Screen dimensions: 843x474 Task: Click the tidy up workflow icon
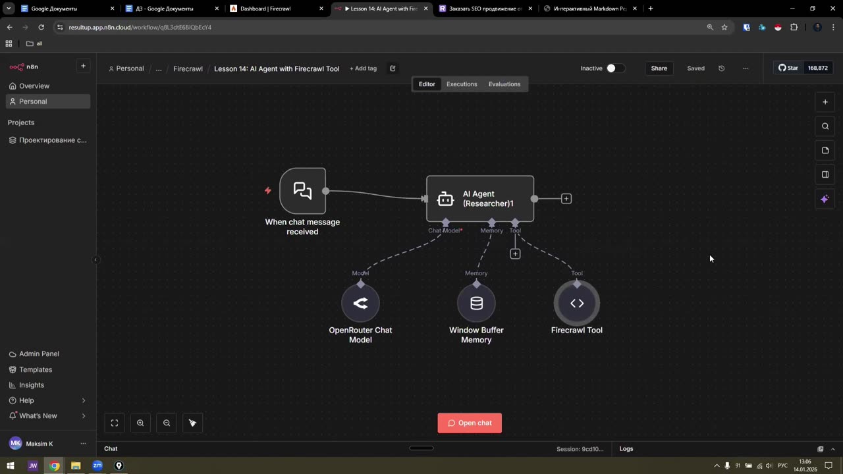point(192,423)
